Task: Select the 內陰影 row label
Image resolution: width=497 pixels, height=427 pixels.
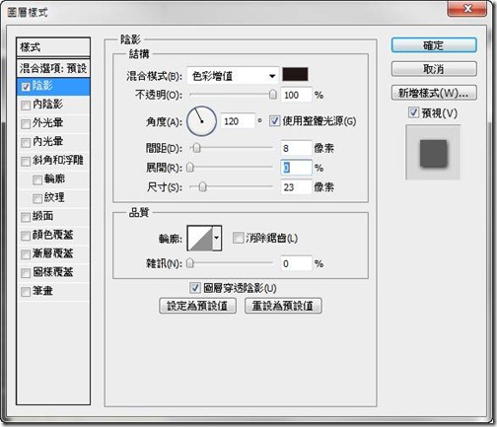Action: click(47, 105)
